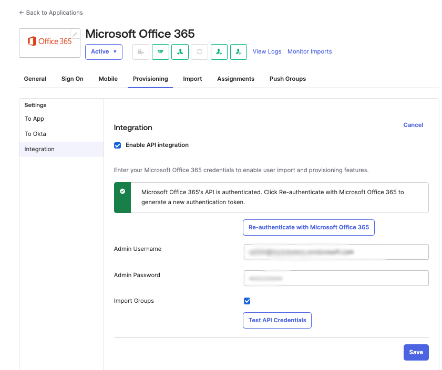Go back via Back to Applications link

click(x=51, y=13)
